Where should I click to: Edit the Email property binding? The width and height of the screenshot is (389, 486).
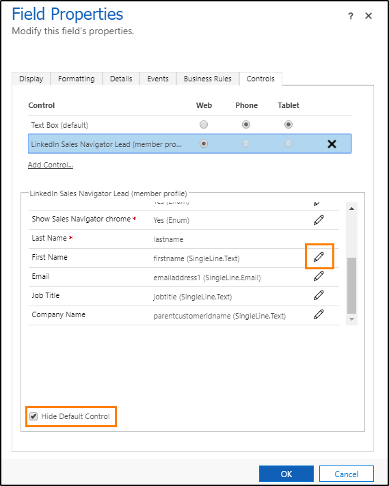tap(319, 276)
